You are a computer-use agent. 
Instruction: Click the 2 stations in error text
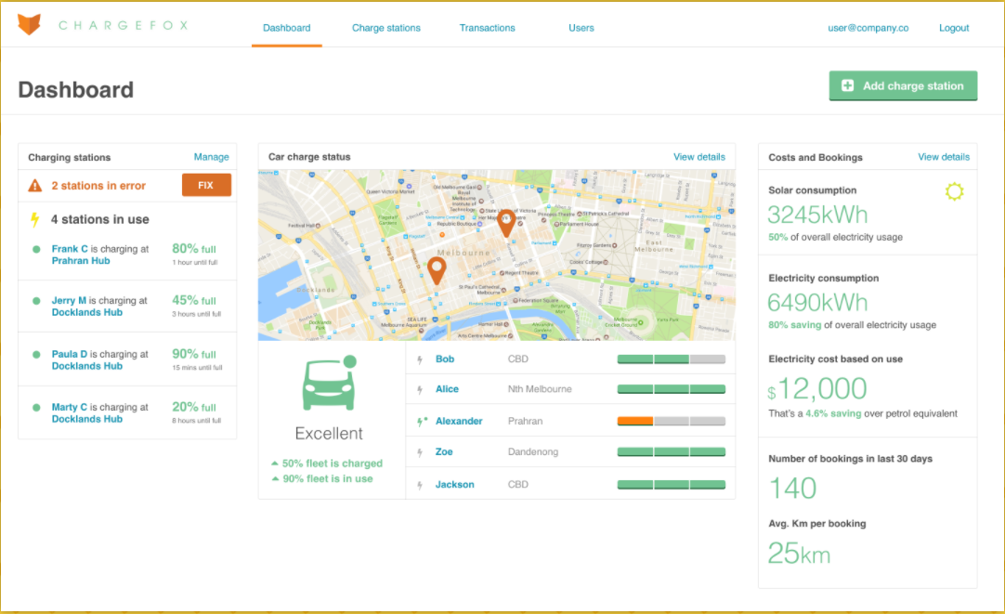pos(98,186)
